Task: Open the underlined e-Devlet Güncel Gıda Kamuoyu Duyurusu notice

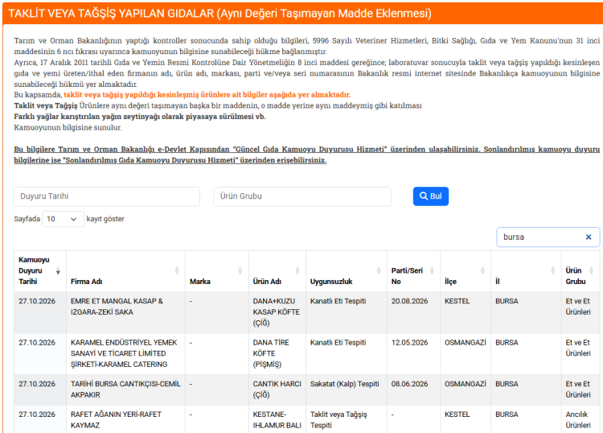Action: tap(306, 155)
